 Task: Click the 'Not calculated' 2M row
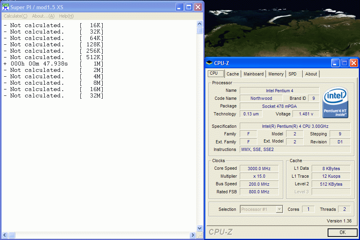tap(53, 70)
